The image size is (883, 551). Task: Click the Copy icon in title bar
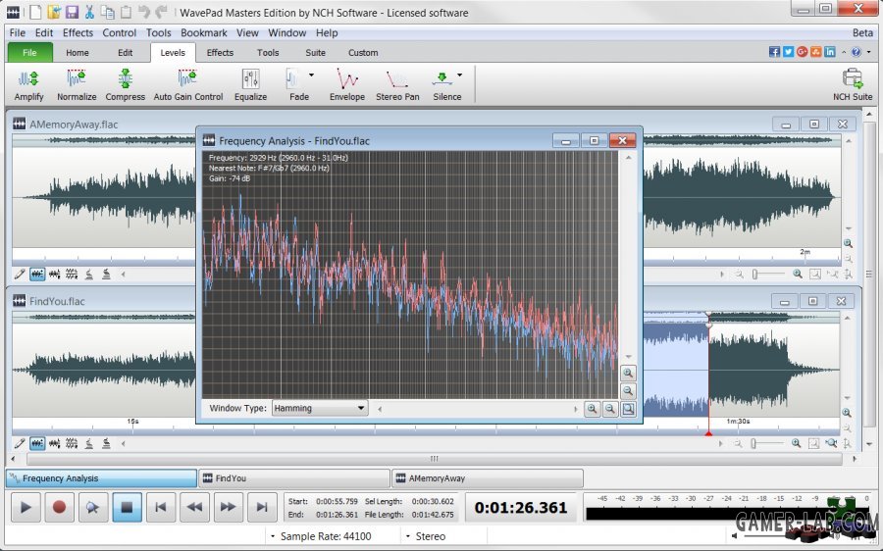tap(108, 12)
